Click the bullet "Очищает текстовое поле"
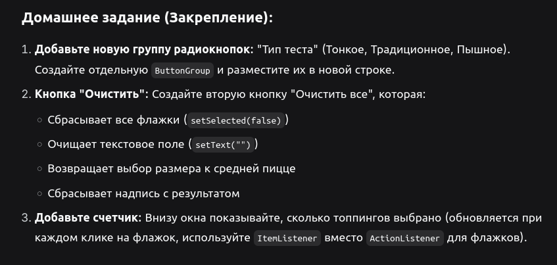 point(116,144)
